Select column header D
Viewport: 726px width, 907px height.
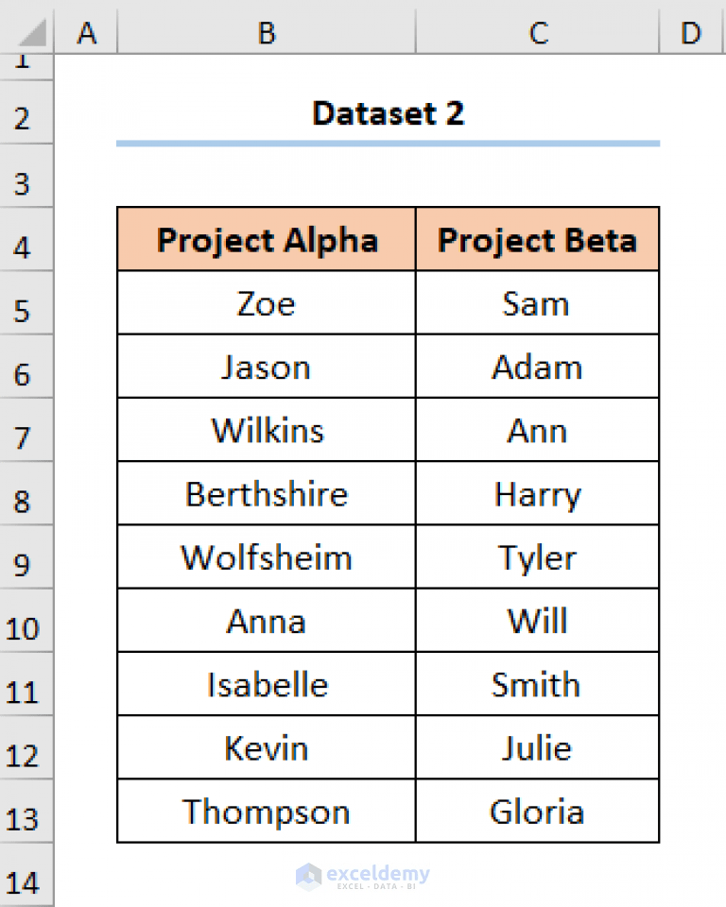(x=691, y=32)
